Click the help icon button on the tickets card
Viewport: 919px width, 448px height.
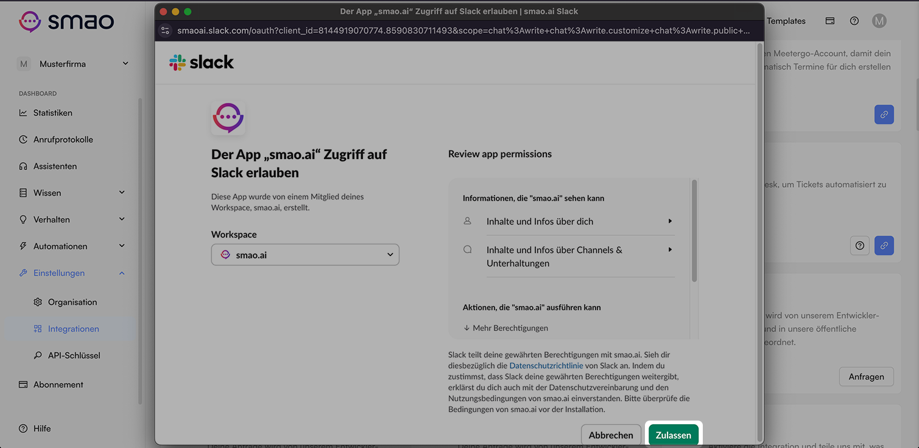860,246
